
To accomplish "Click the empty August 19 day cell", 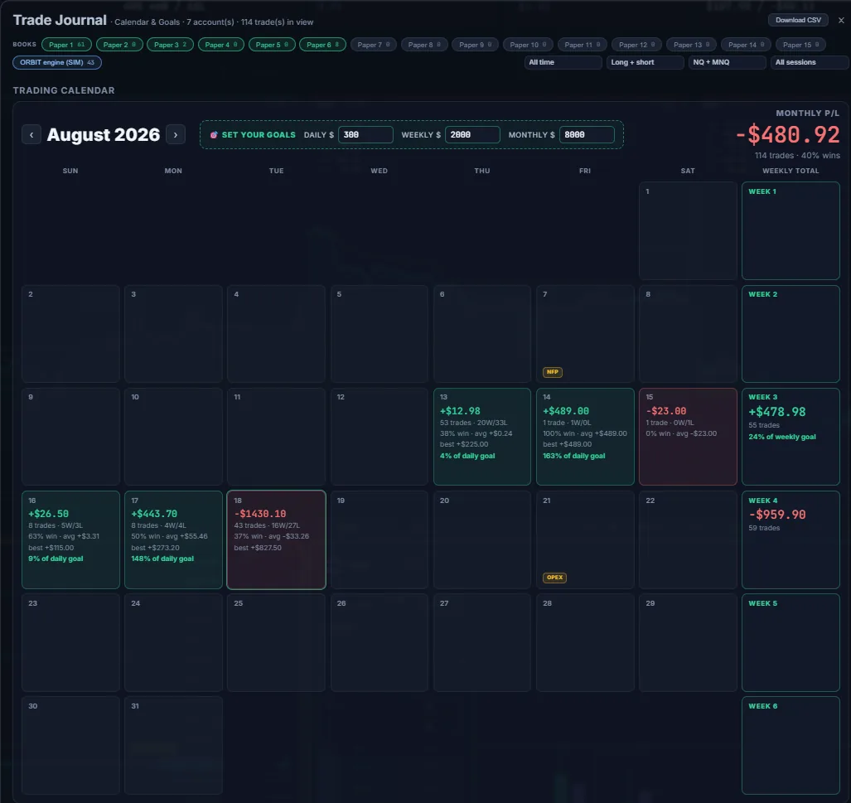I will click(379, 539).
